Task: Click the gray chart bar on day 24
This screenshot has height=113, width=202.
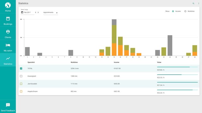Action: [170, 45]
